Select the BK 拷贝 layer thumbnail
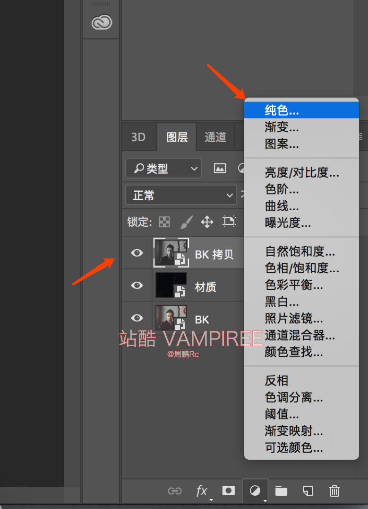 171,252
